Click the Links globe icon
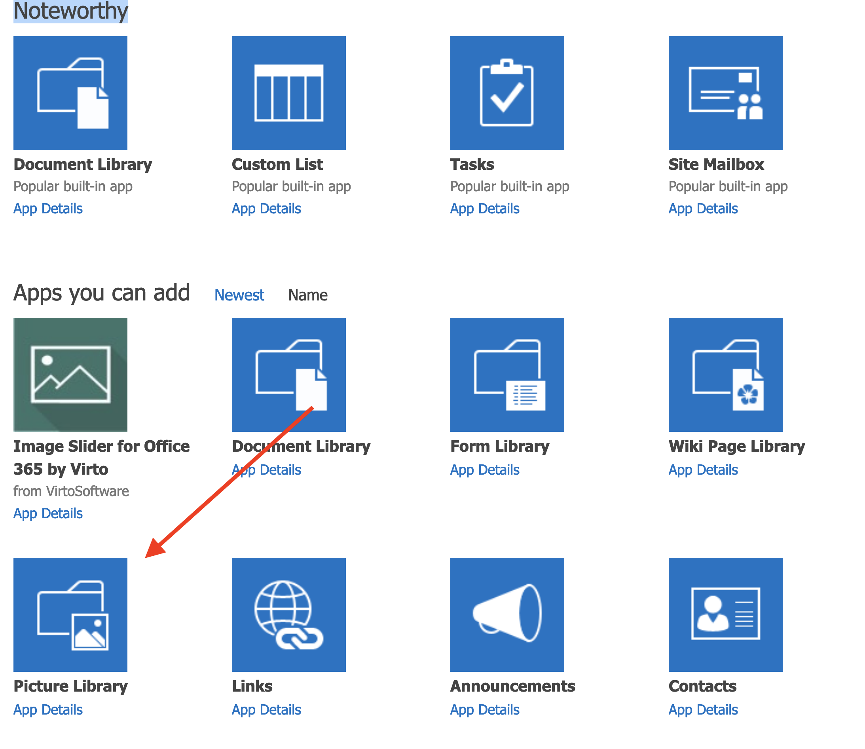Screen dimensions: 865x749 tap(288, 614)
